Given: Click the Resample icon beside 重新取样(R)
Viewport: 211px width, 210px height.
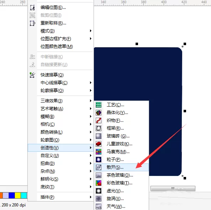Looking at the screenshot, I should pyautogui.click(x=32, y=23).
